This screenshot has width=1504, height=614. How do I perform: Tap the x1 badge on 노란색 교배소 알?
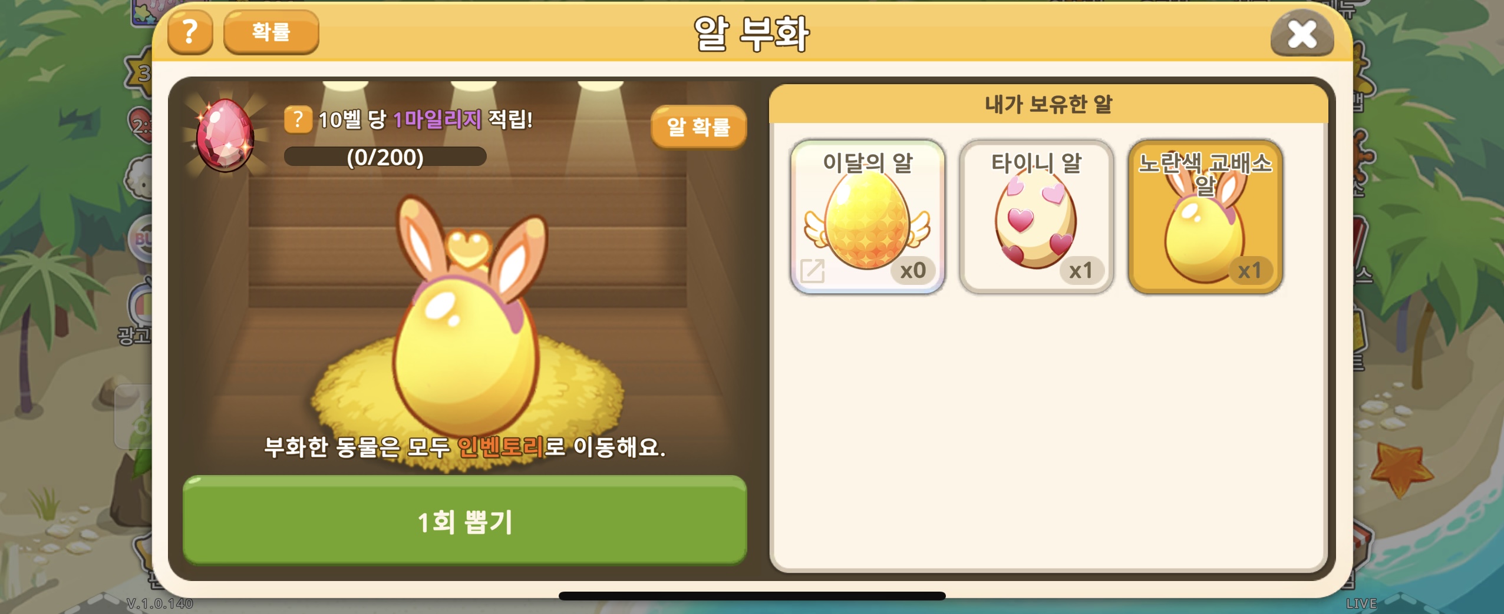click(1250, 271)
